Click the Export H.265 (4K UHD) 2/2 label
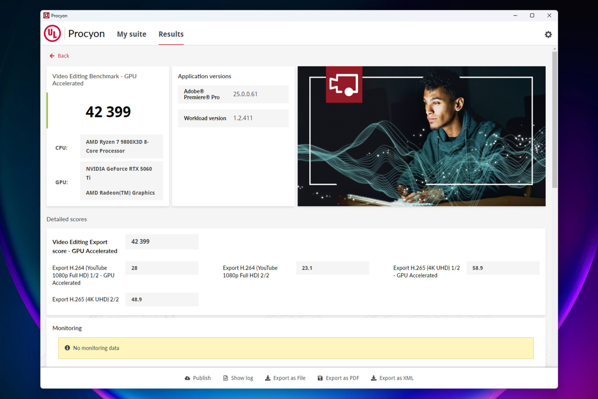The height and width of the screenshot is (399, 598). 85,299
